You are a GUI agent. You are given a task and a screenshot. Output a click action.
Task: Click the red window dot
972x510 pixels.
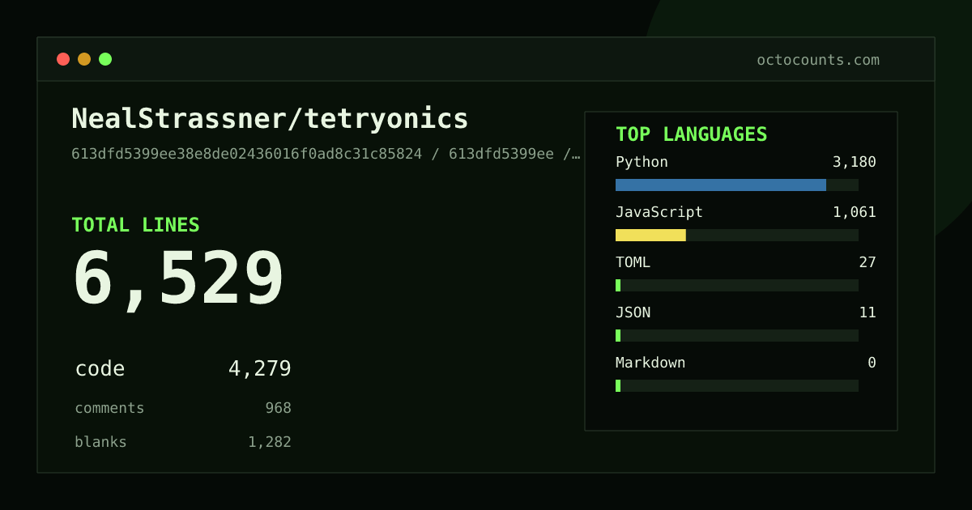(x=63, y=59)
